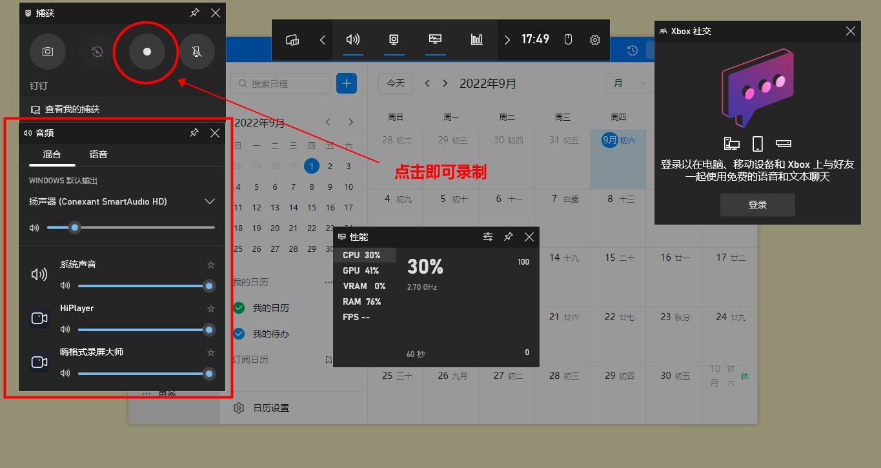Open performance widget options icon
This screenshot has height=468, width=881.
[488, 237]
